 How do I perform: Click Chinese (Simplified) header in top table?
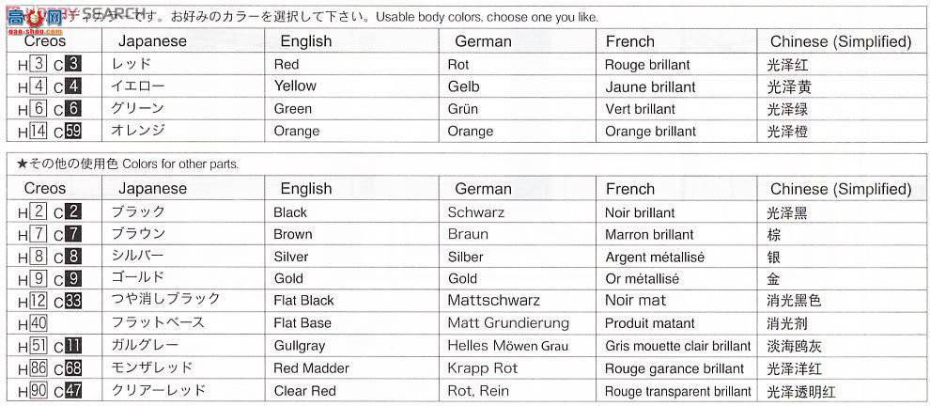(x=841, y=41)
